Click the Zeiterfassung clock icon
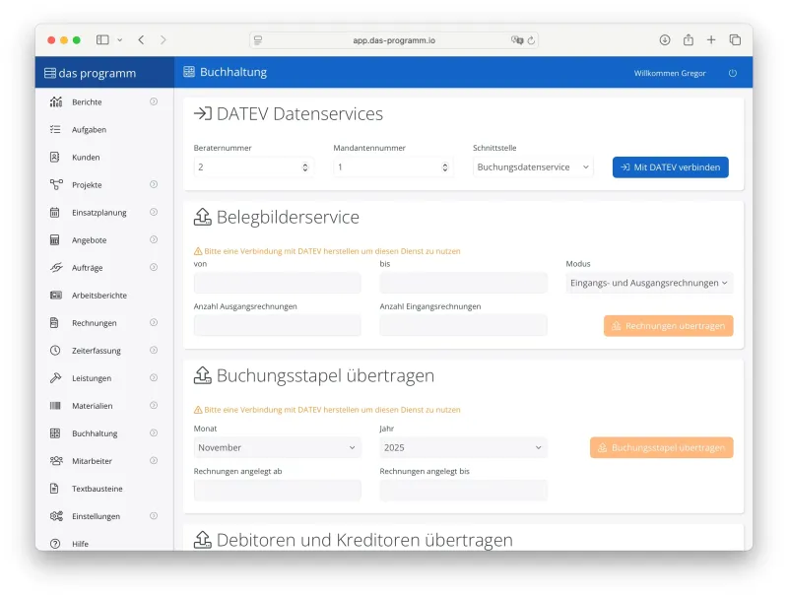The width and height of the screenshot is (788, 597). [55, 351]
